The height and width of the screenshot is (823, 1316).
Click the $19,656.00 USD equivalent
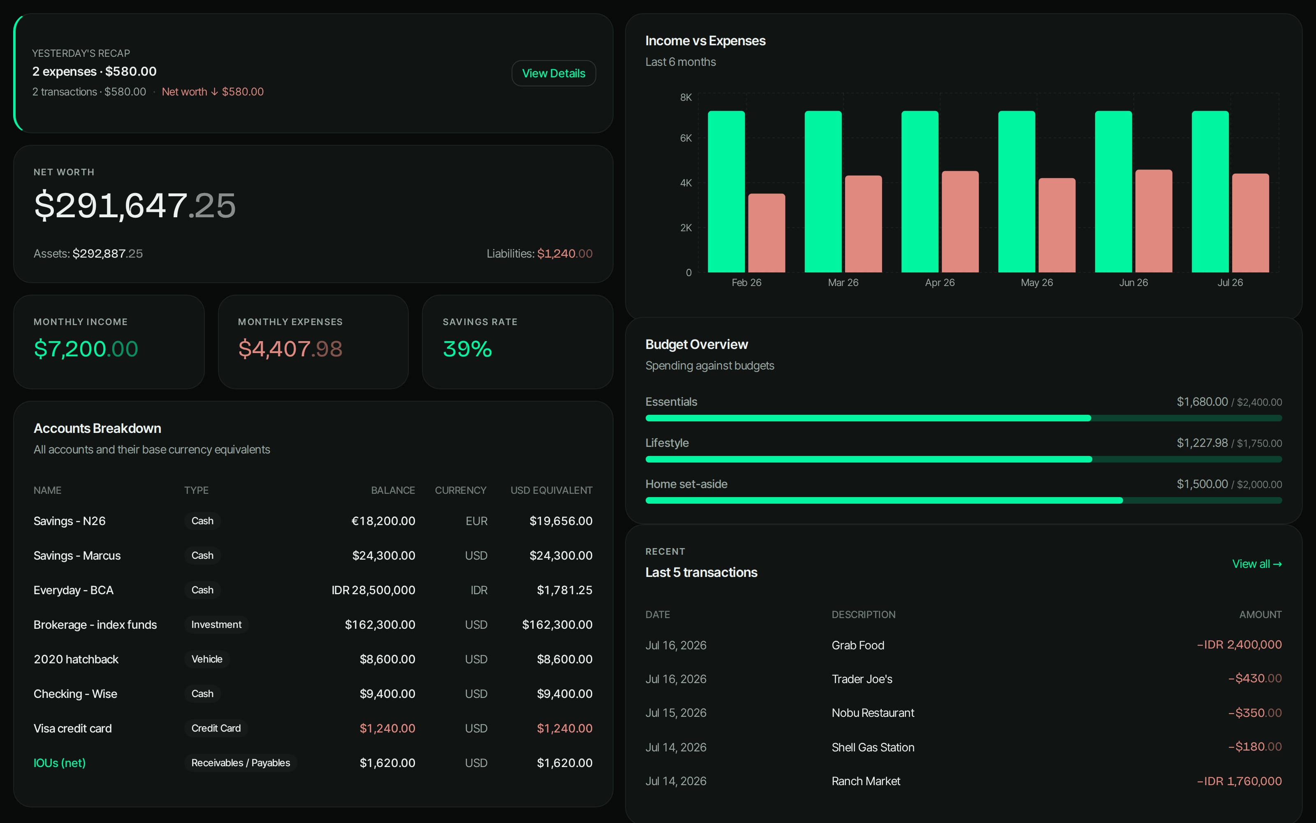point(561,521)
